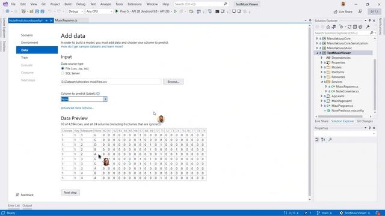Open the Pixel 5 device target dropdown arrow
The image size is (385, 216).
tap(171, 11)
